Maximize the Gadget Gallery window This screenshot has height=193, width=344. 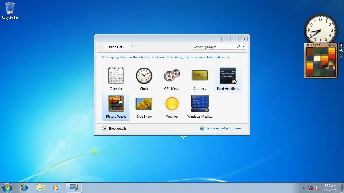pos(234,39)
